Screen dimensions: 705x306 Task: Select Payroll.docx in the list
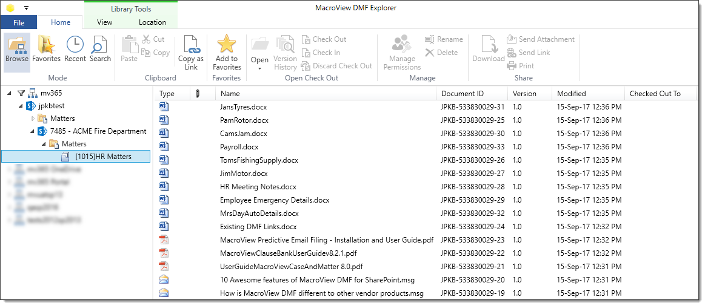(239, 147)
